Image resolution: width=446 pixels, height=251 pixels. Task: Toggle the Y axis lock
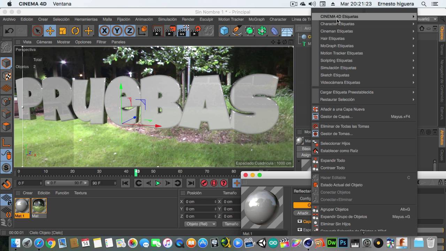(x=117, y=31)
